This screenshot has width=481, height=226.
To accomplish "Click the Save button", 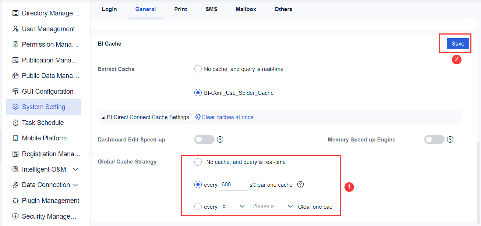I will click(458, 43).
